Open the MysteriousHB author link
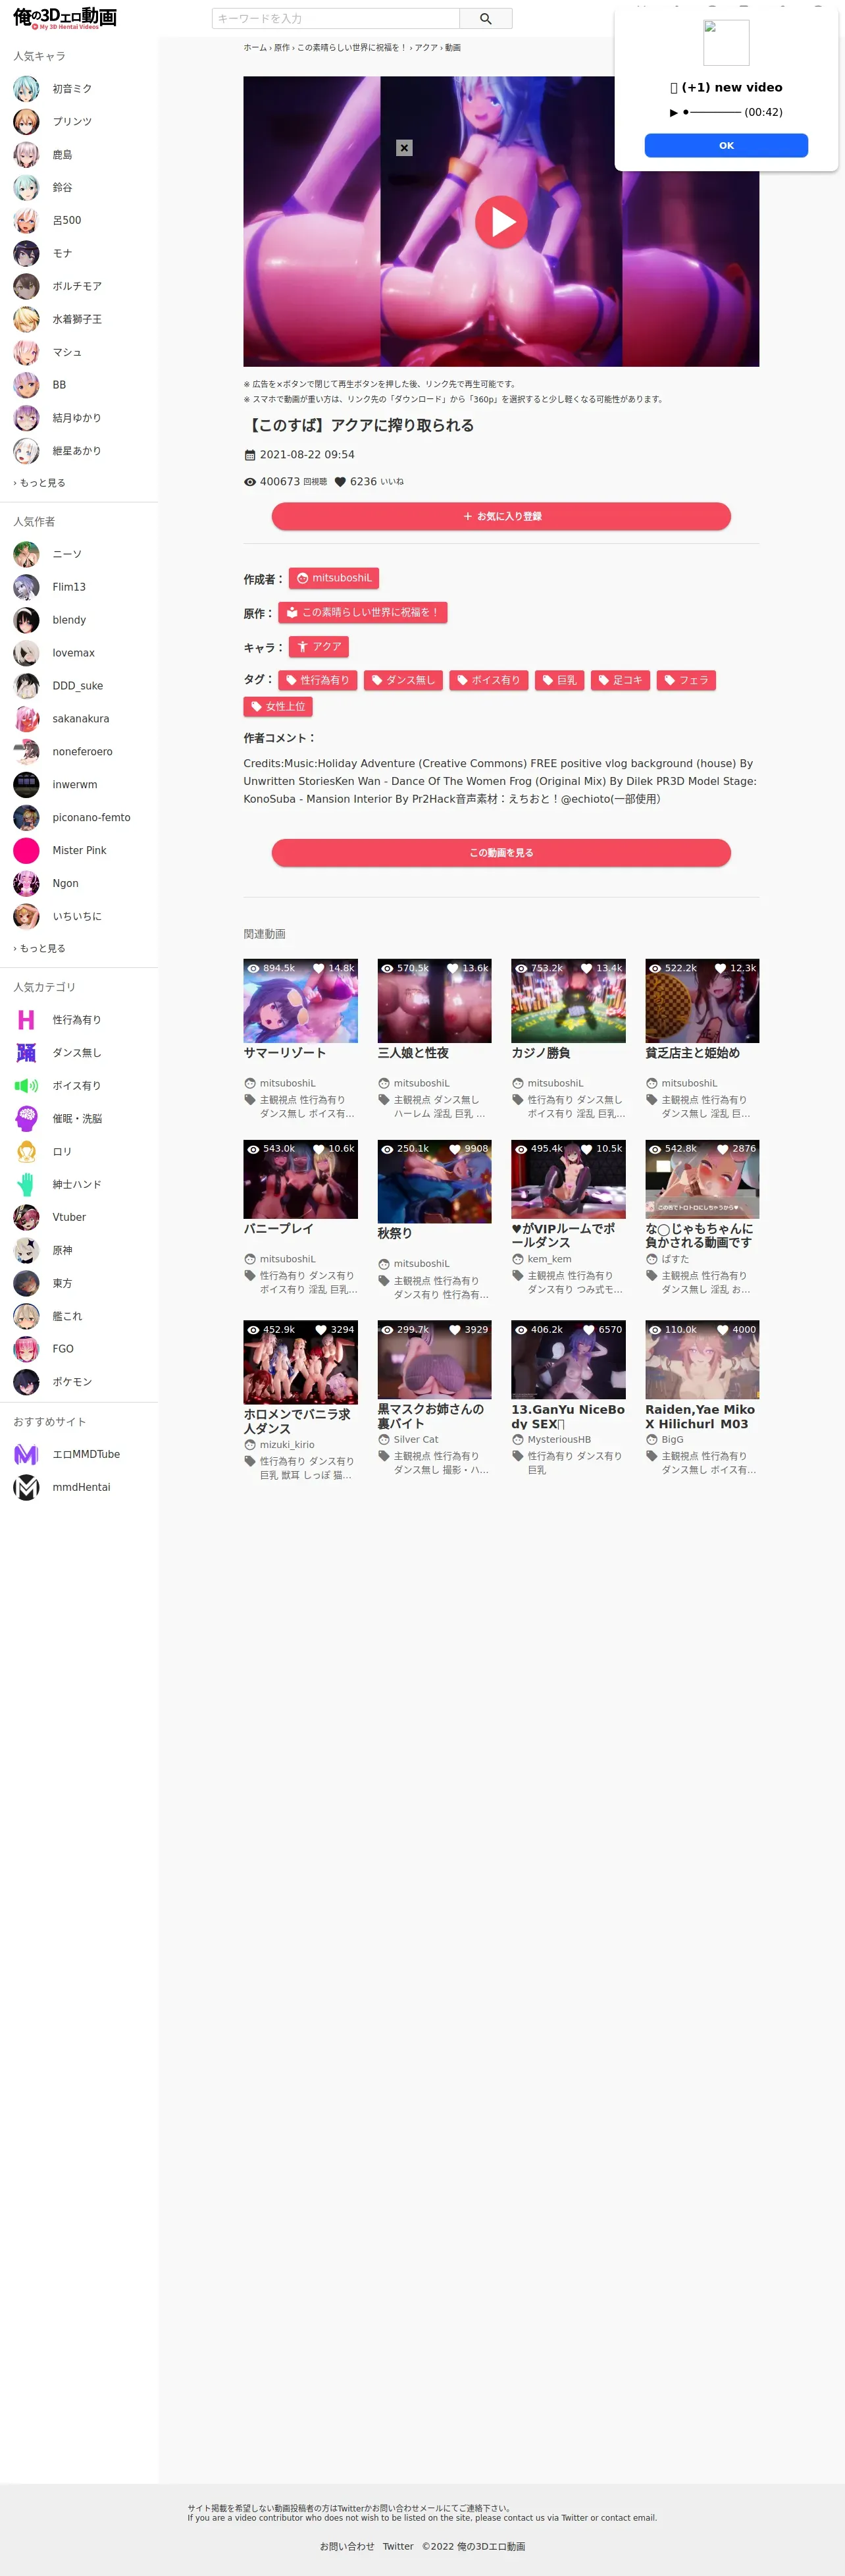The height and width of the screenshot is (2576, 845). pyautogui.click(x=559, y=1440)
